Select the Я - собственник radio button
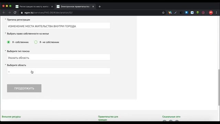The image size is (220, 124). point(8,42)
